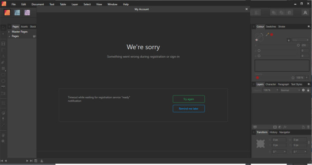The image size is (312, 165).
Task: Adjust the first colour channel slider handle
Action: tap(298, 45)
